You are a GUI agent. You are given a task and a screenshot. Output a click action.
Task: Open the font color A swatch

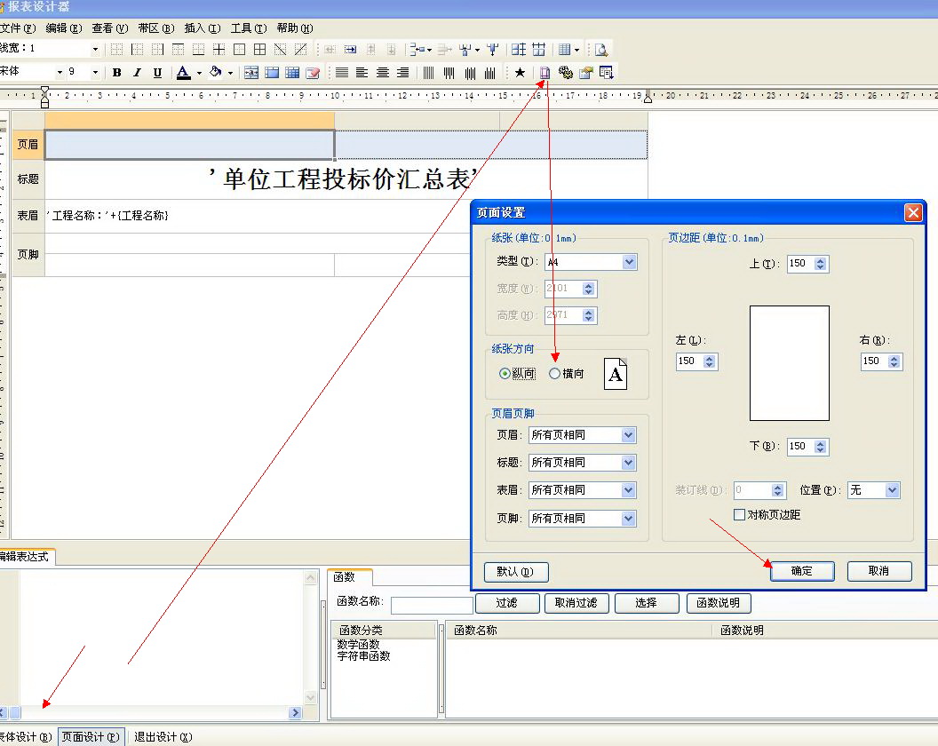coord(184,73)
